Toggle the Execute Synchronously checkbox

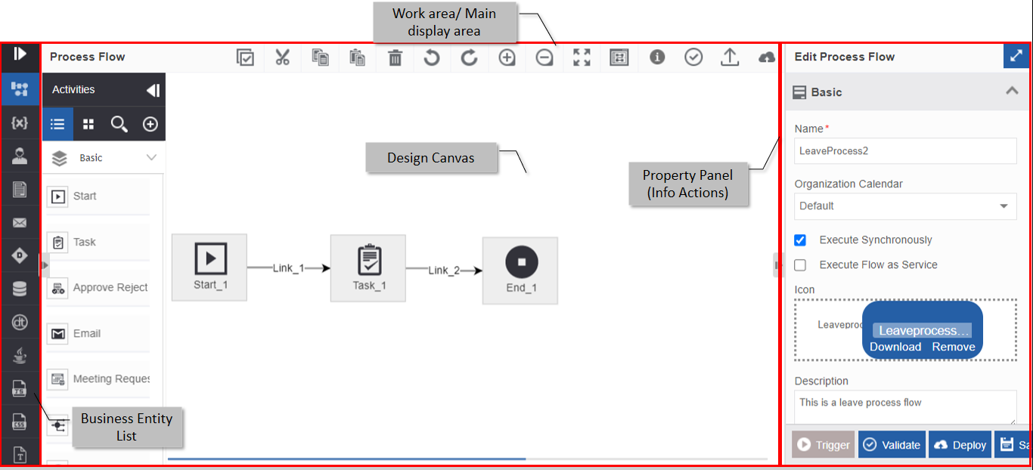point(800,240)
